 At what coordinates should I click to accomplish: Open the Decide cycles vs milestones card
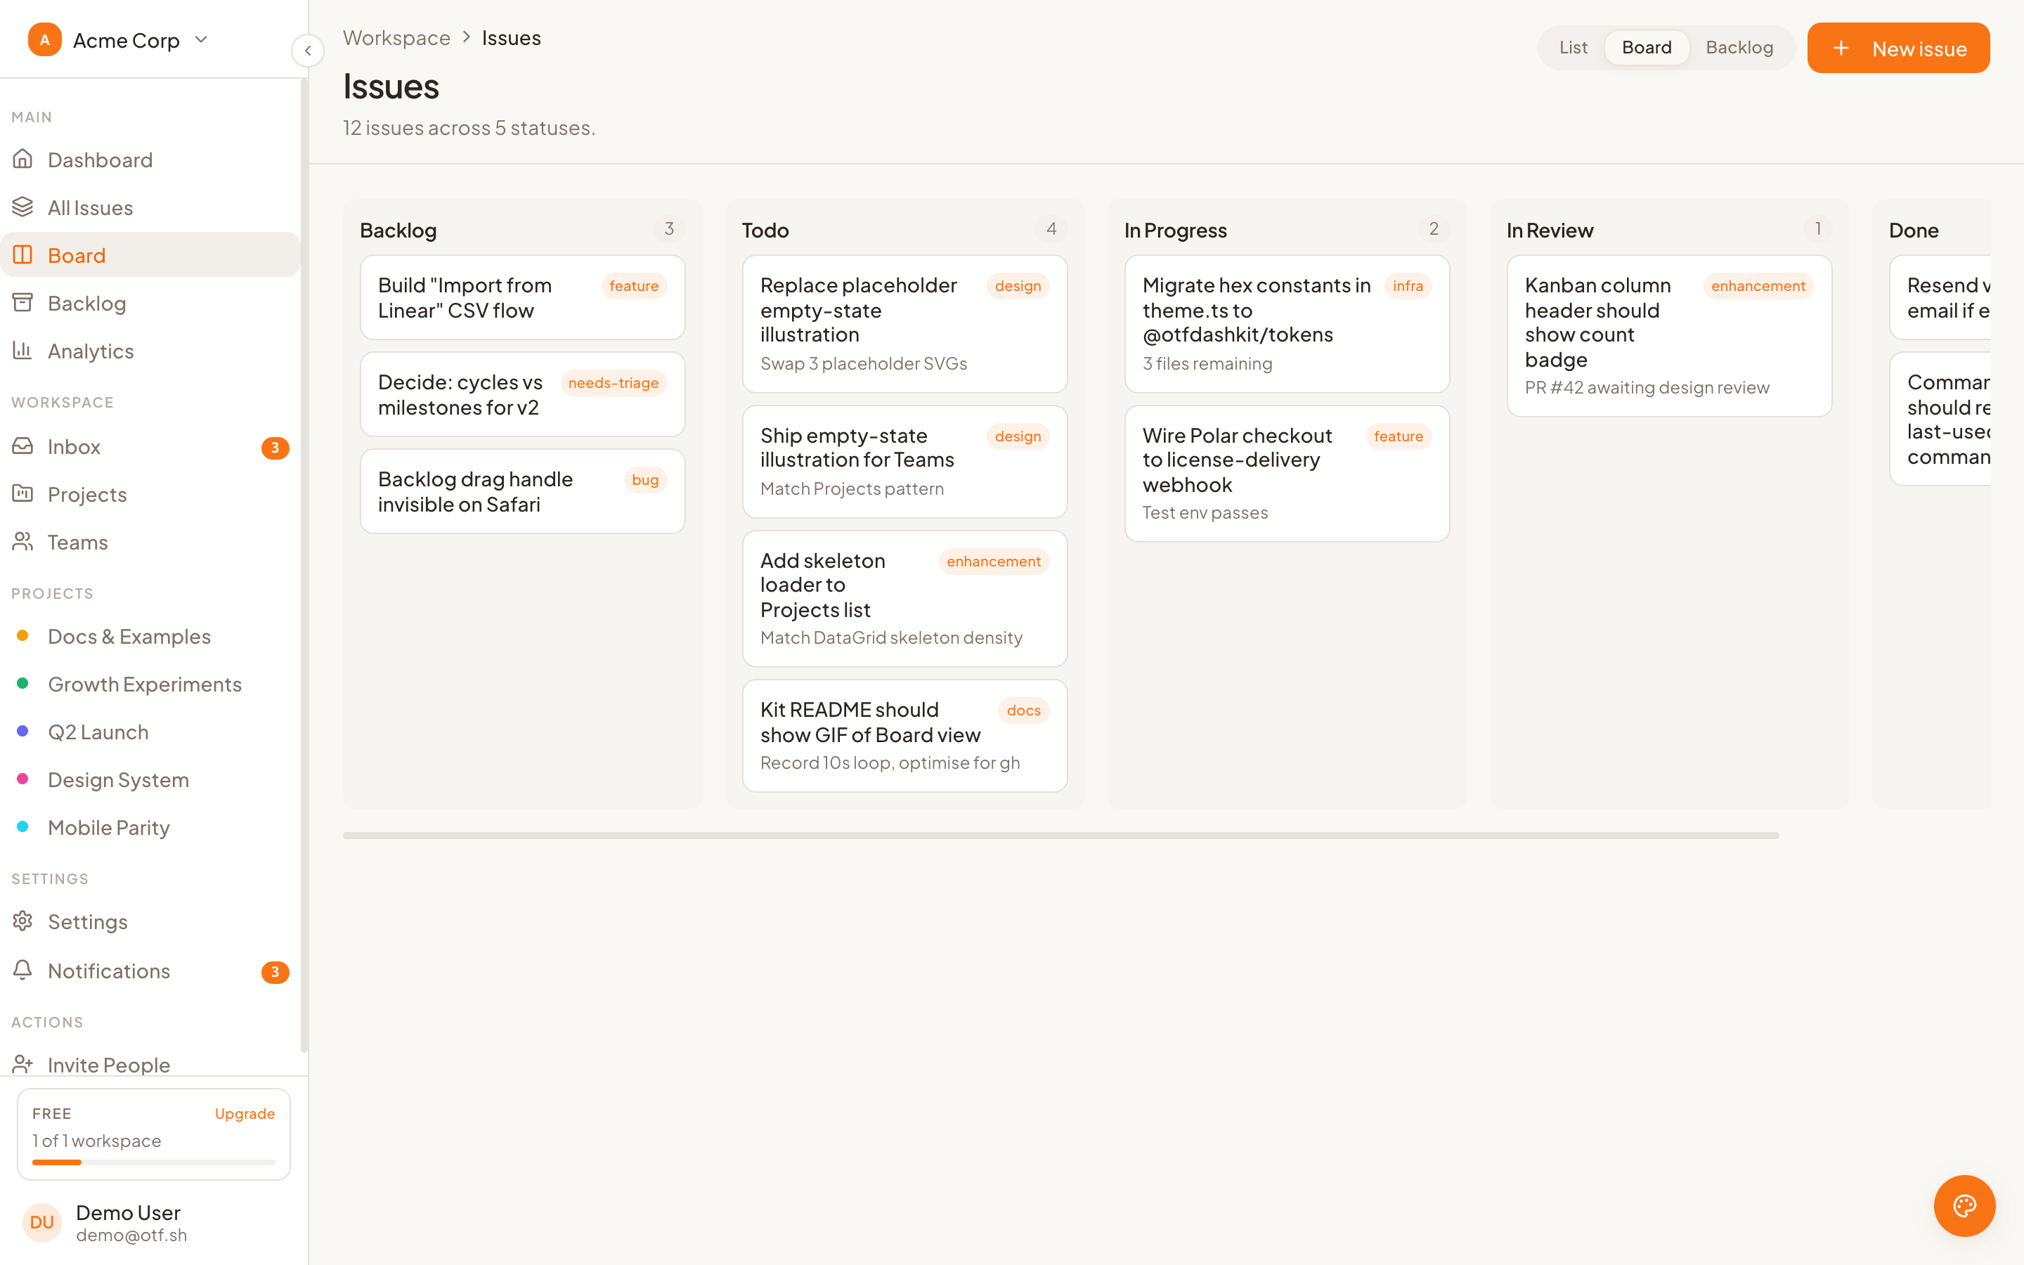[x=523, y=394]
